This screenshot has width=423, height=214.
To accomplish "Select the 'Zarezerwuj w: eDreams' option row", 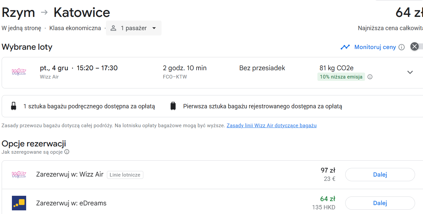I will (212, 203).
